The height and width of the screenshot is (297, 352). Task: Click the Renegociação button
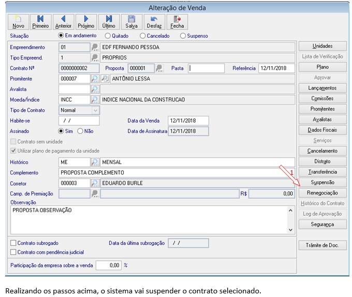point(322,193)
